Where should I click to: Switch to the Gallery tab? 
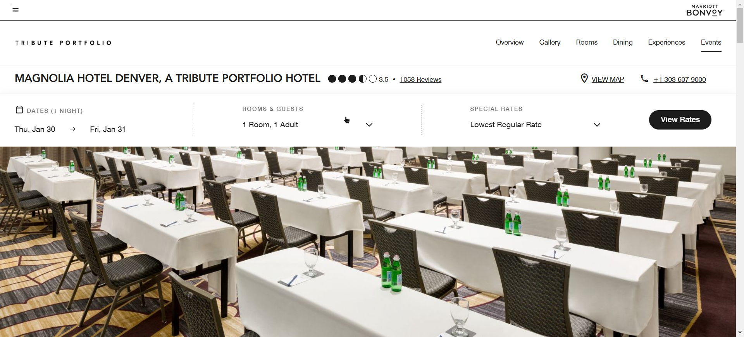click(x=549, y=42)
